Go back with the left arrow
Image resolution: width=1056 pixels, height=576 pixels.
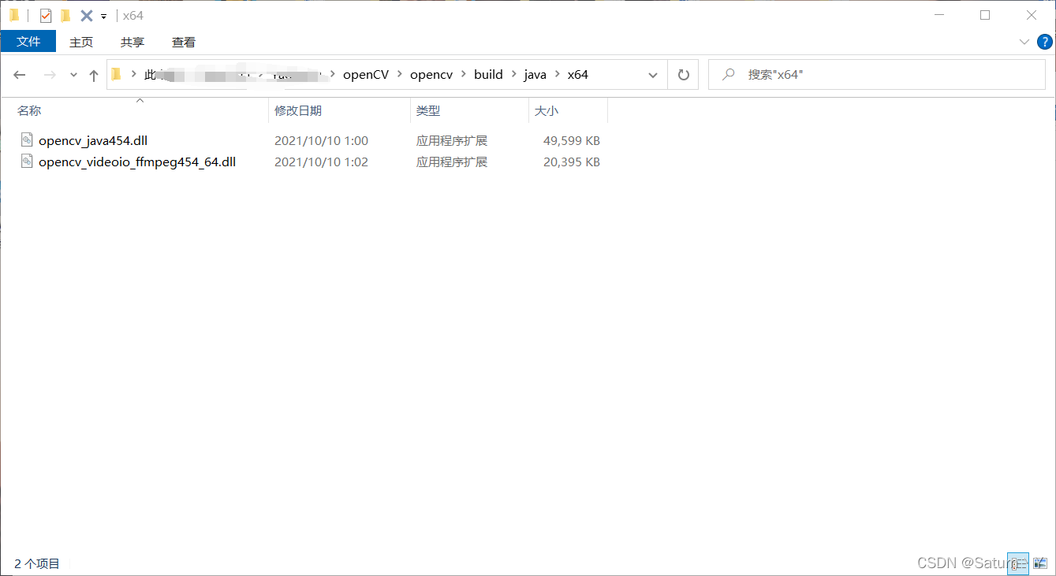click(20, 75)
